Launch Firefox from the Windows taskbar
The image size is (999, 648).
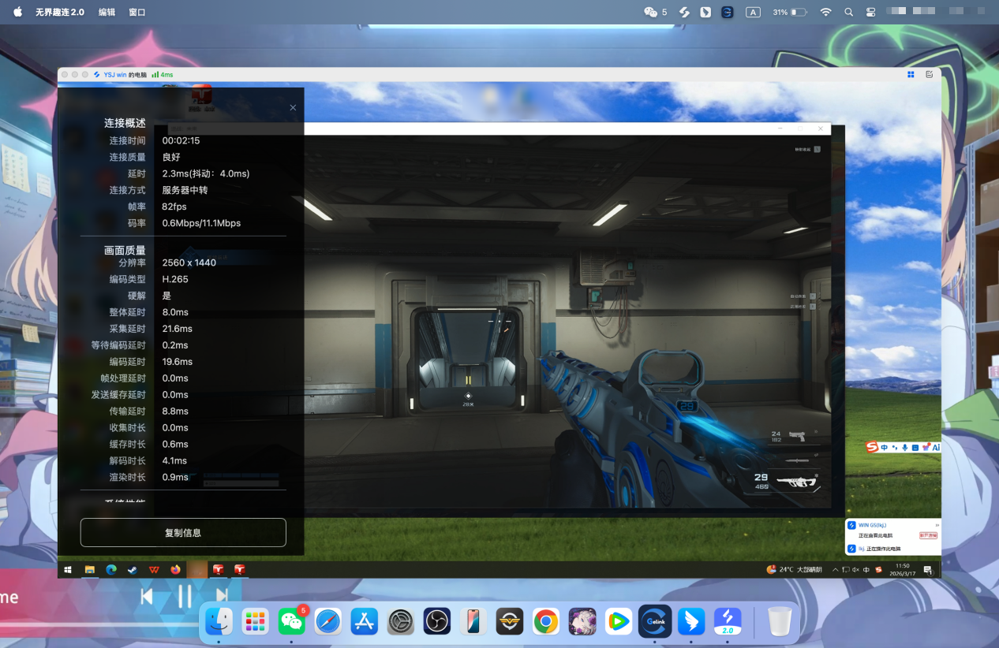tap(175, 570)
